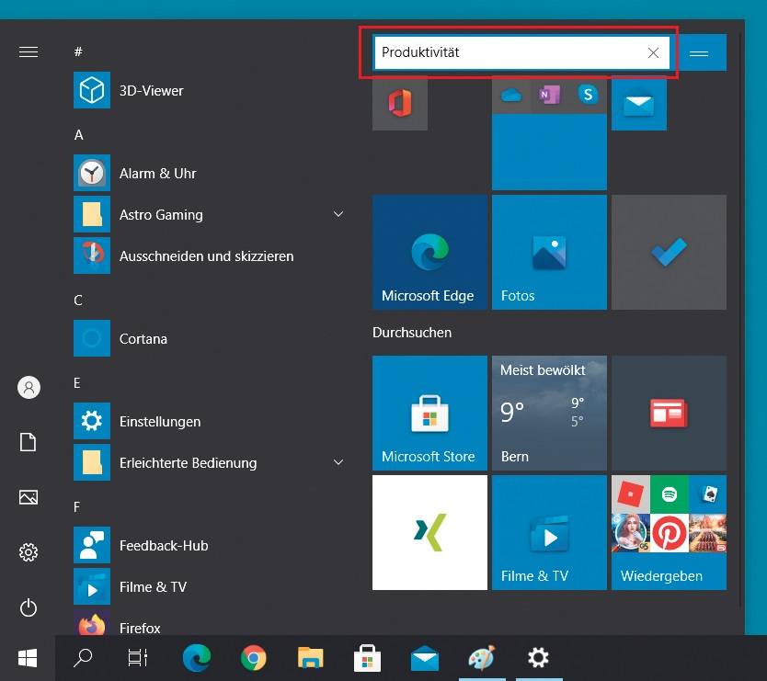The image size is (767, 681).
Task: Open Microsoft Store from the taskbar
Action: click(x=367, y=657)
